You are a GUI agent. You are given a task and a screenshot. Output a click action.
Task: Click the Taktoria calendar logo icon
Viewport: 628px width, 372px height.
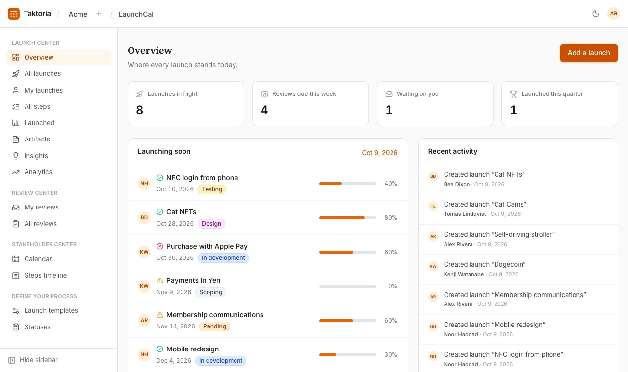click(x=14, y=14)
